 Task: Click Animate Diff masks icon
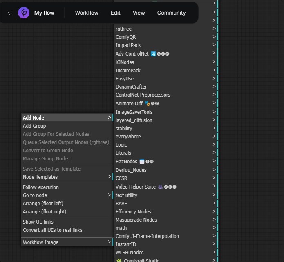point(147,104)
